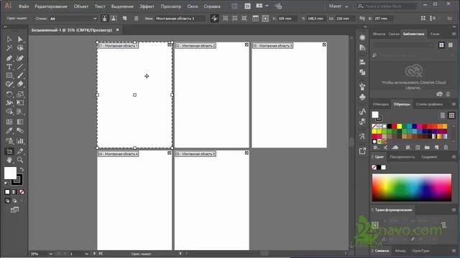Switch to the Слои tab
Image resolution: width=460 pixels, height=258 pixels.
point(434,34)
